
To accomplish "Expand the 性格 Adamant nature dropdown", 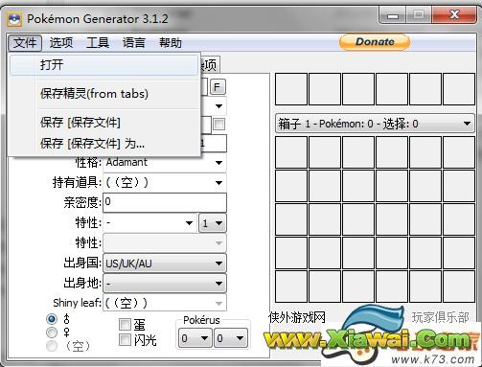I will coord(165,163).
